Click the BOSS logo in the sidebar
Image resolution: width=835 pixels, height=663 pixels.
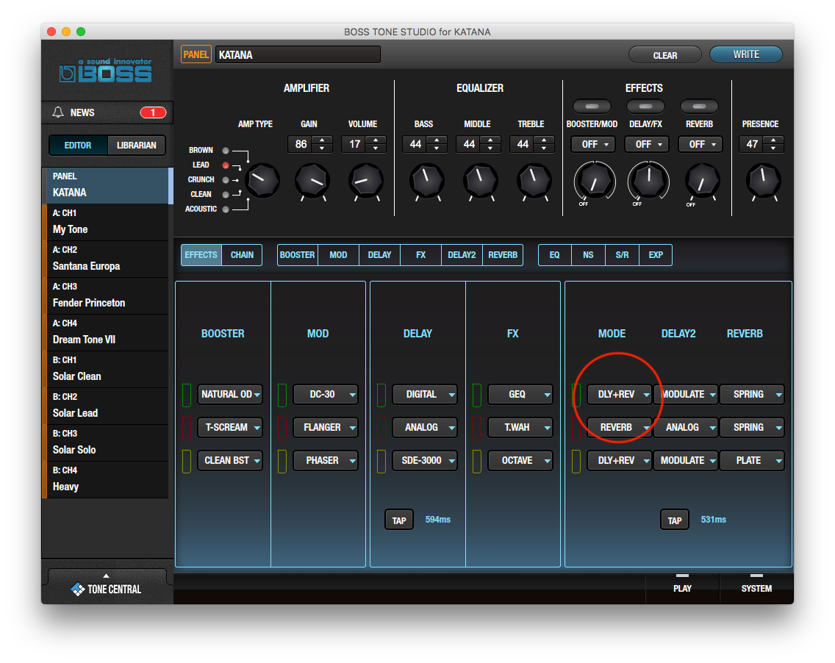(107, 71)
